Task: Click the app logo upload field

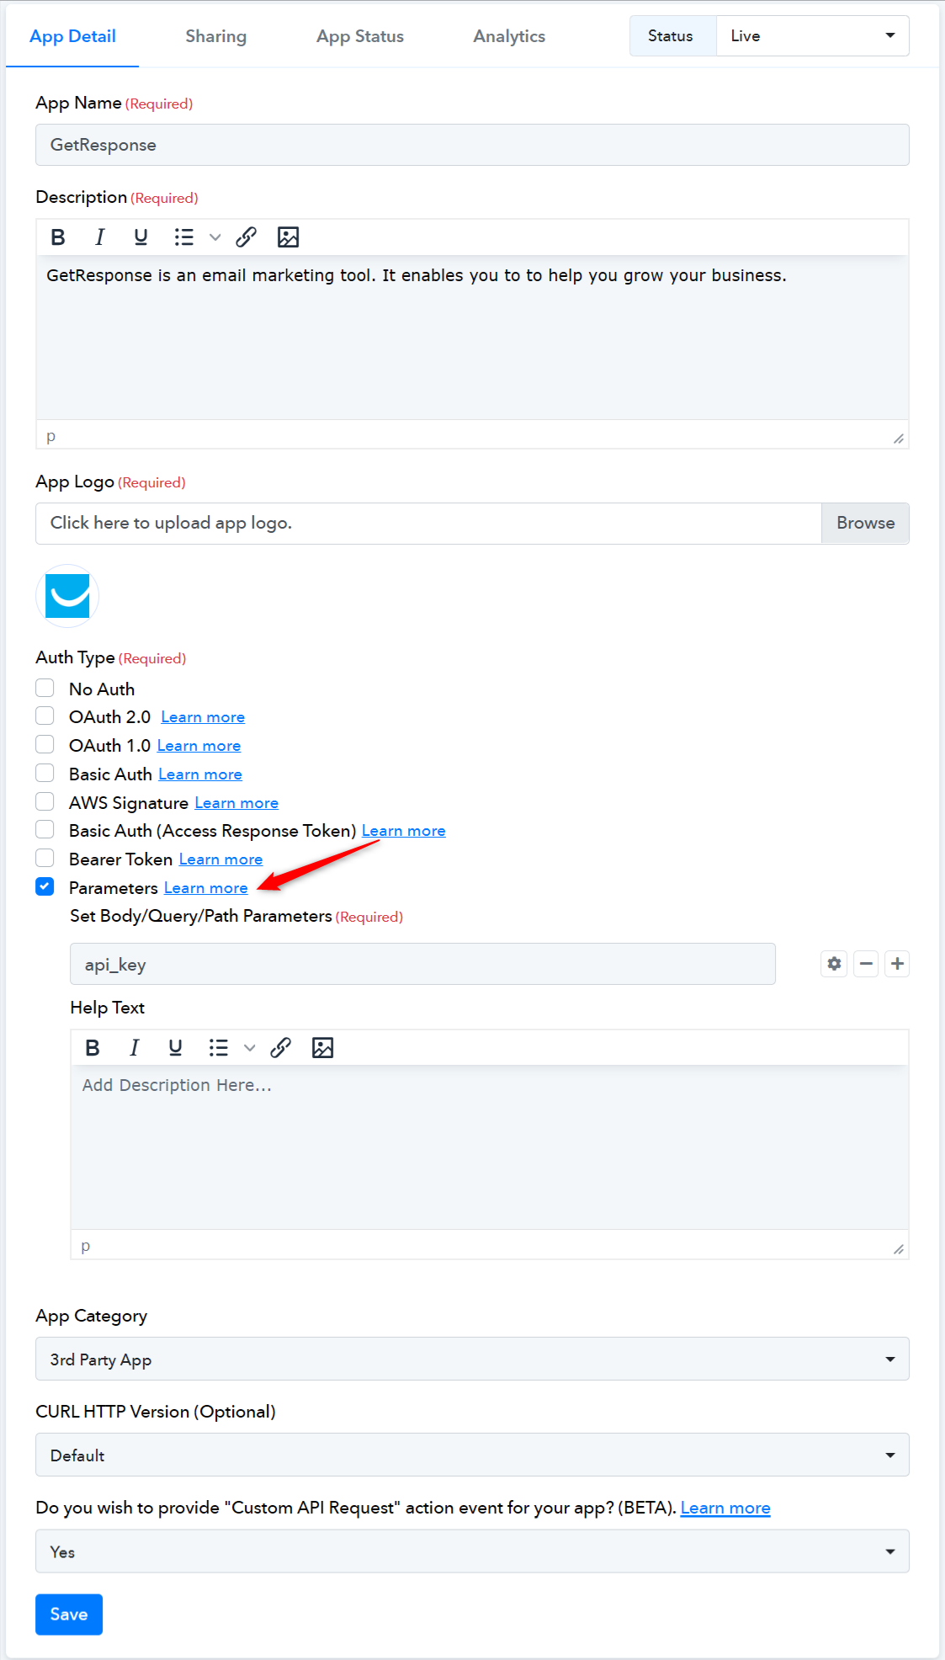Action: click(x=428, y=523)
